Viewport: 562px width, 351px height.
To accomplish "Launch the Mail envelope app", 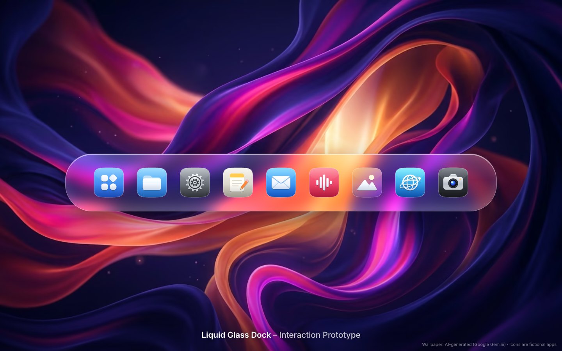I will pyautogui.click(x=281, y=183).
